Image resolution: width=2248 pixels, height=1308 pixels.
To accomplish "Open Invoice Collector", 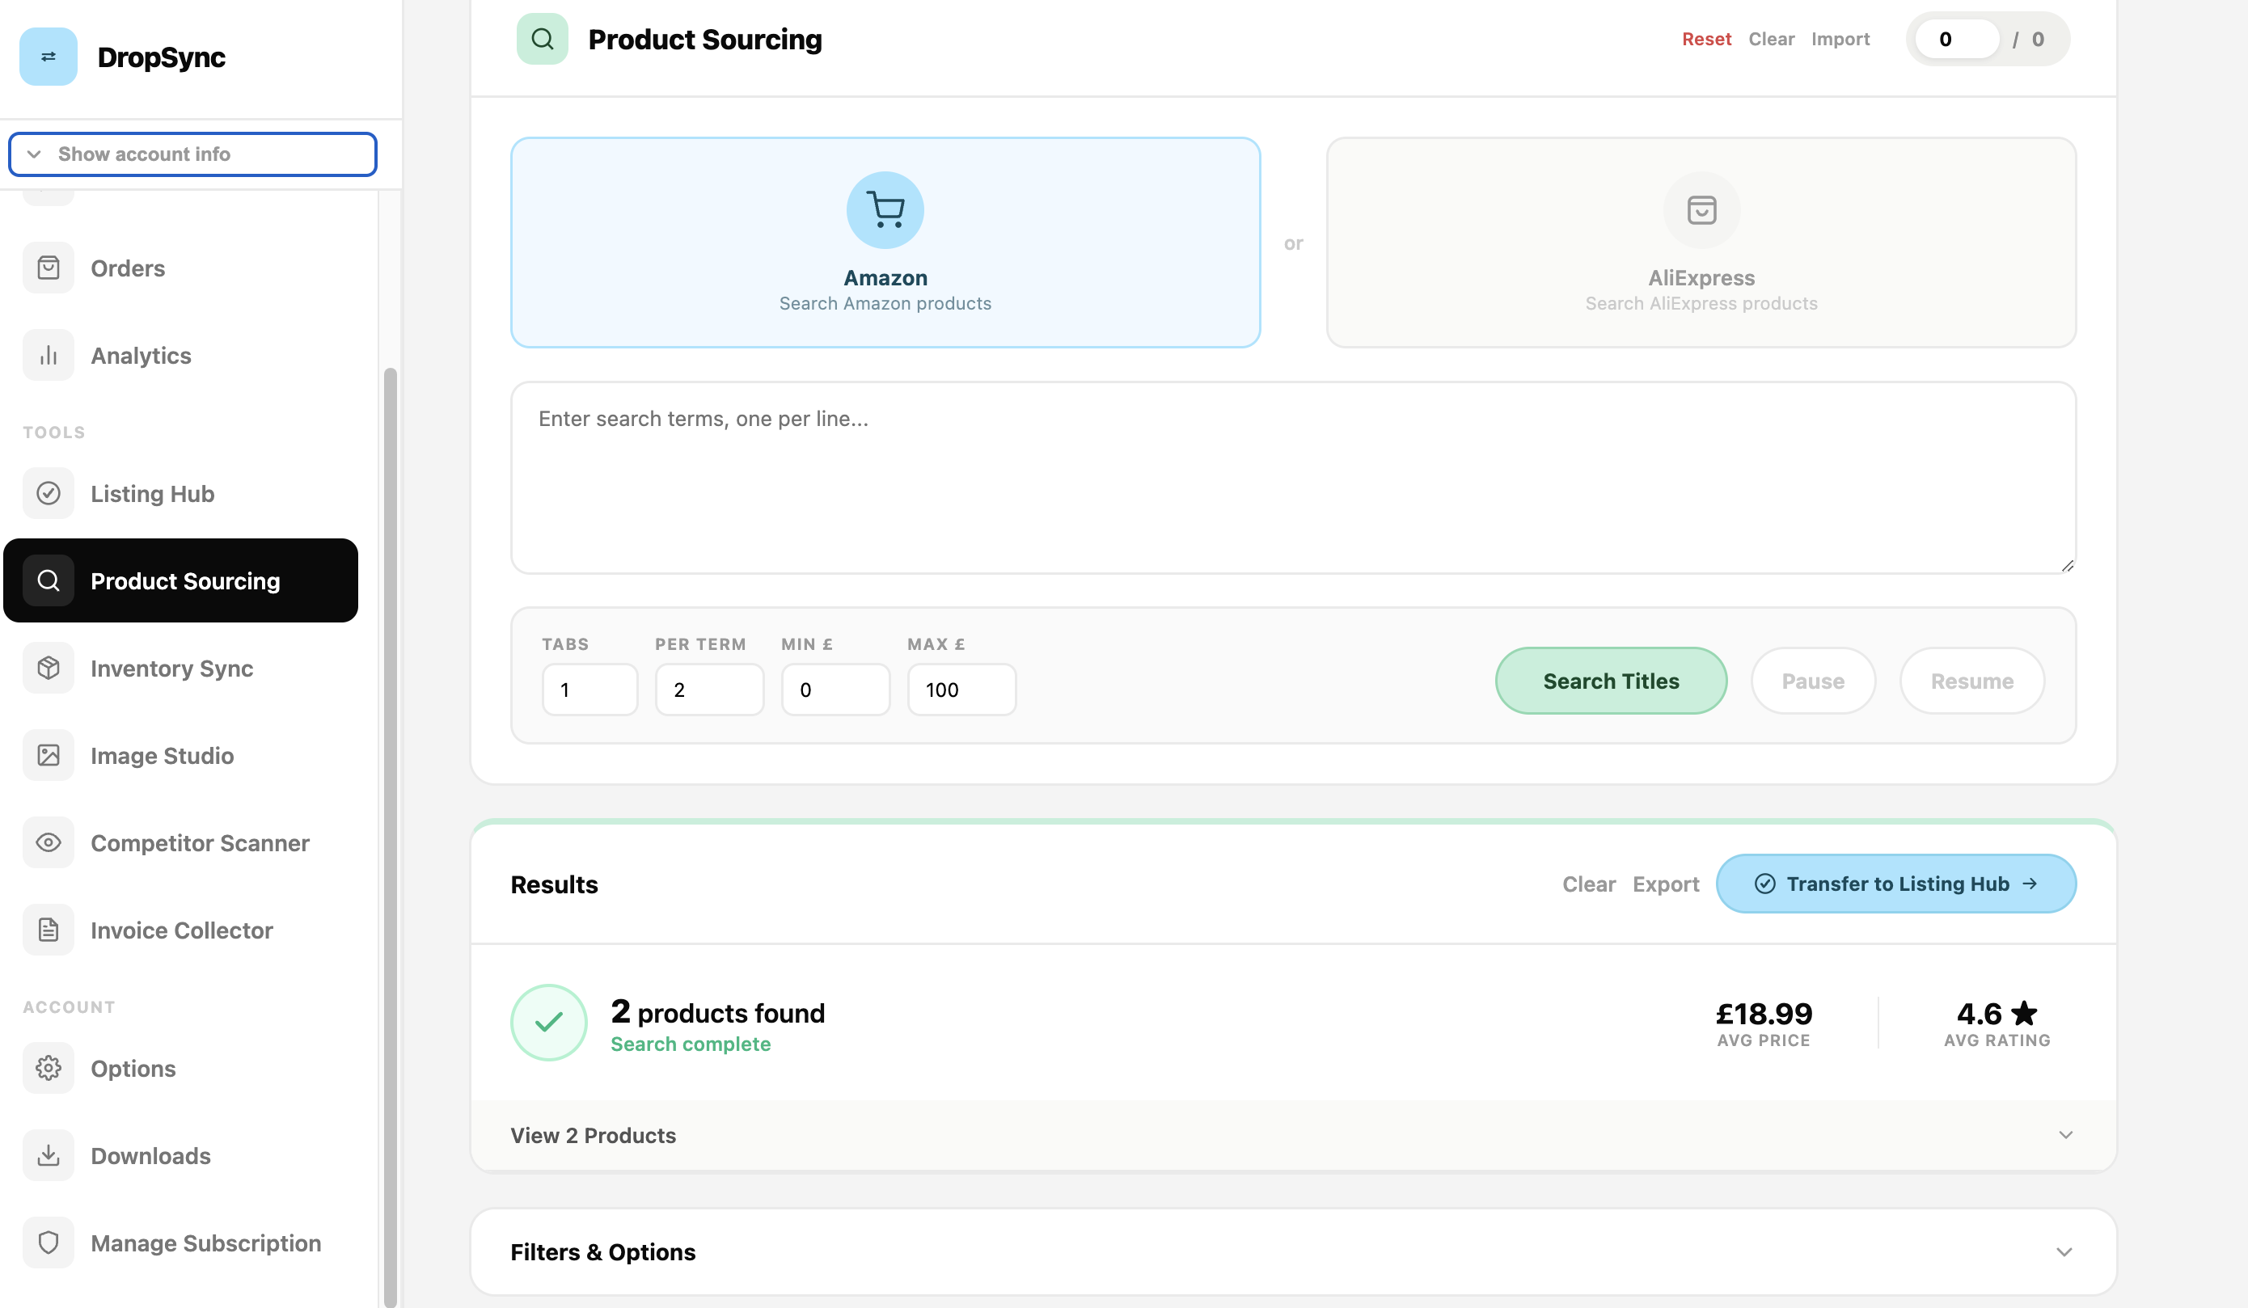I will pos(181,930).
